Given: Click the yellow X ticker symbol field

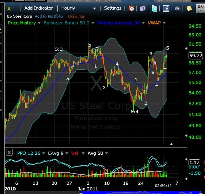Looking at the screenshot, I should click(9, 9).
